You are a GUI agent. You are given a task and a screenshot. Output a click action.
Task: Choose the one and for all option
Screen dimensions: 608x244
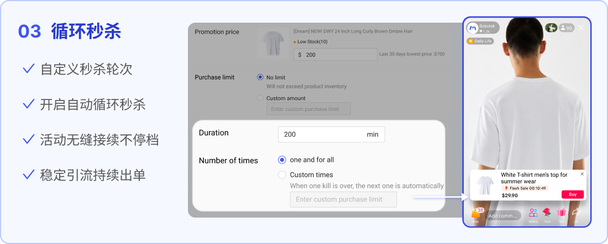coord(282,160)
